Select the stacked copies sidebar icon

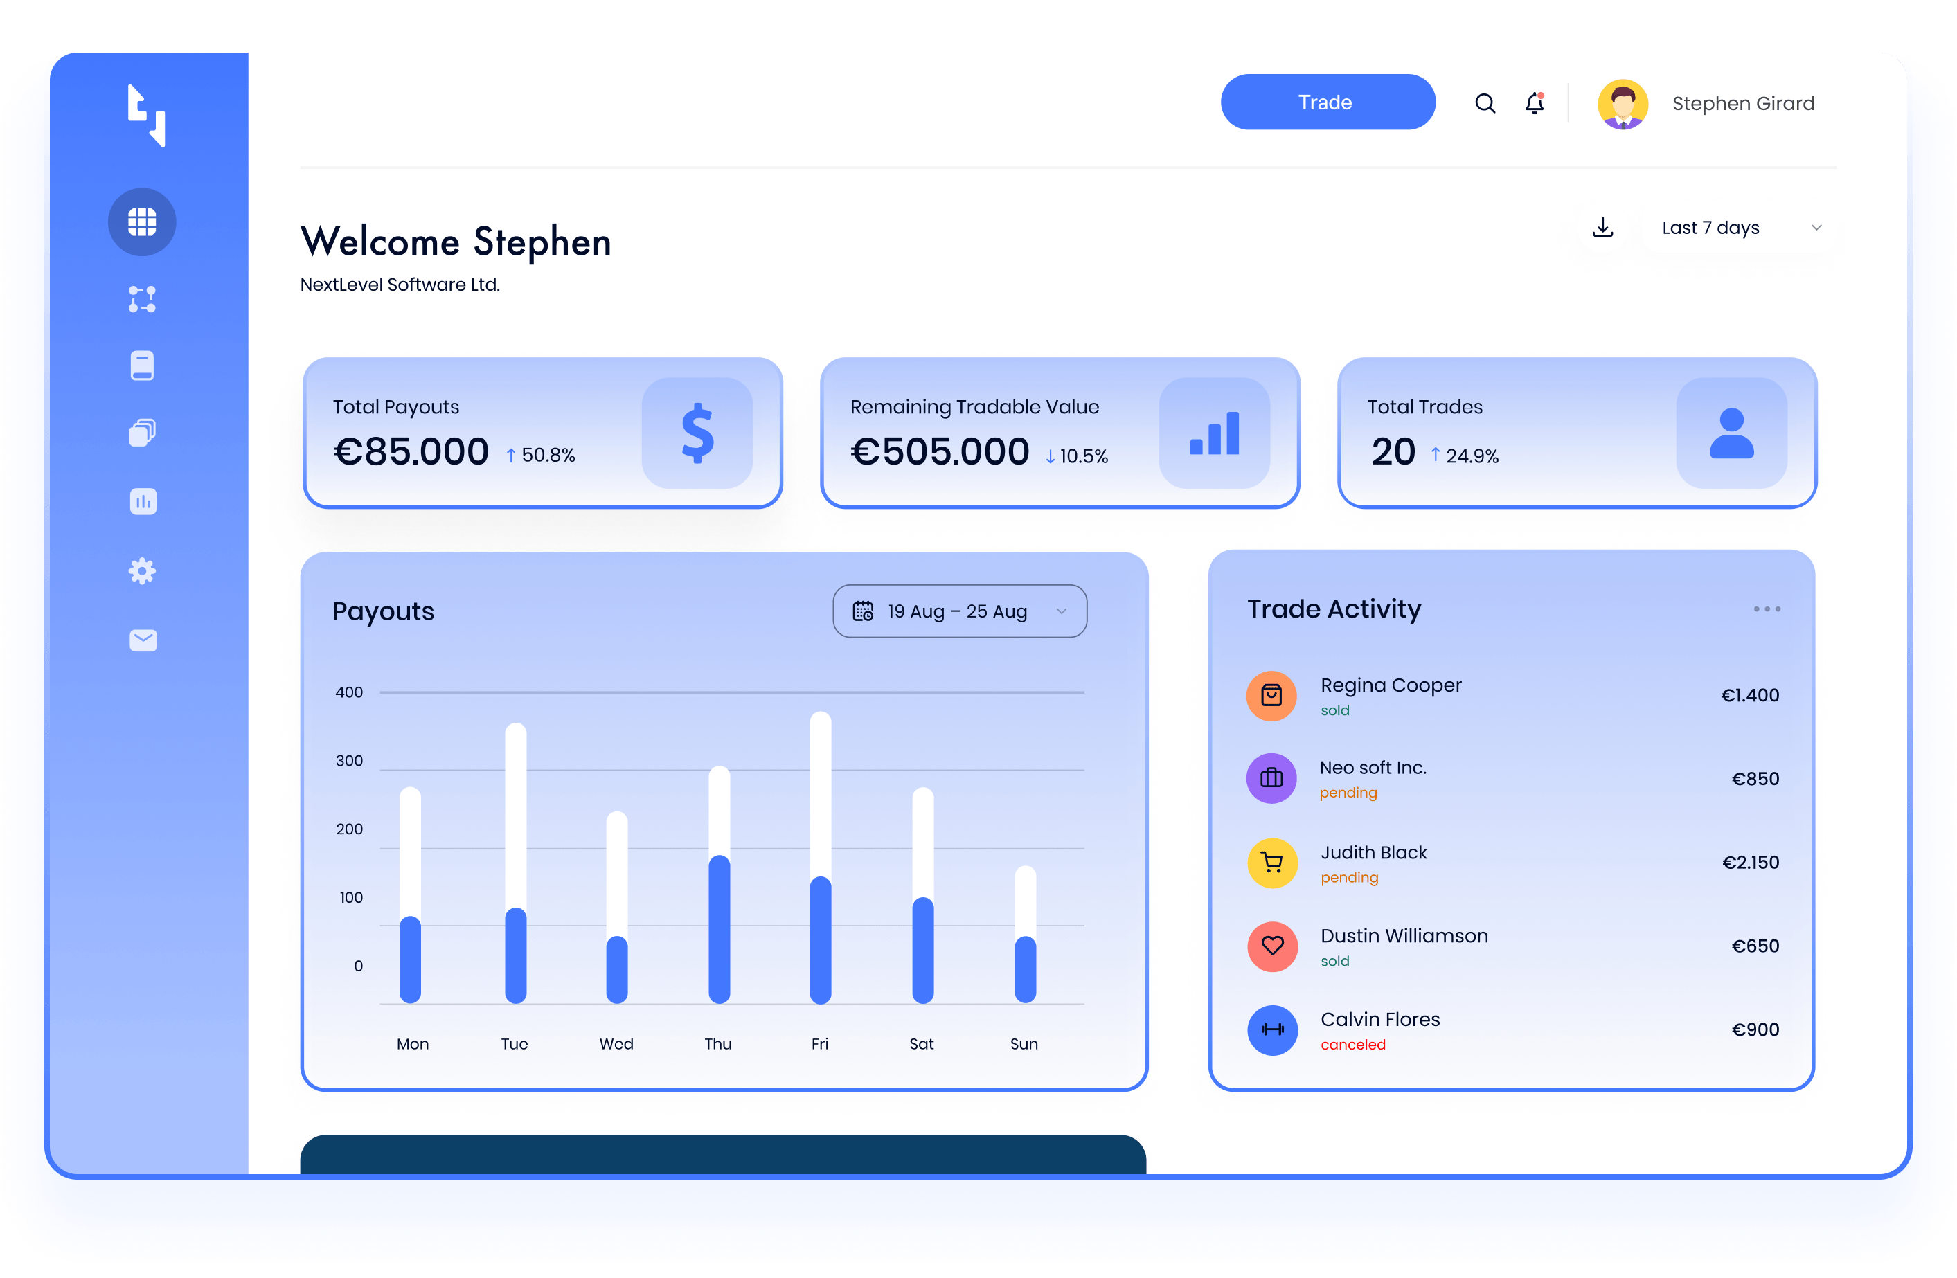pyautogui.click(x=141, y=432)
